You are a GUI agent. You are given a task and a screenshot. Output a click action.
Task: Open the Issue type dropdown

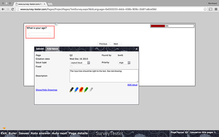point(80,62)
